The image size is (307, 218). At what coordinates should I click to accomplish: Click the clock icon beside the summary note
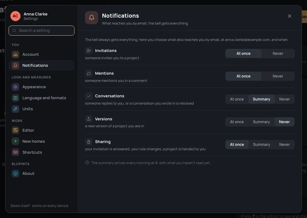click(87, 163)
